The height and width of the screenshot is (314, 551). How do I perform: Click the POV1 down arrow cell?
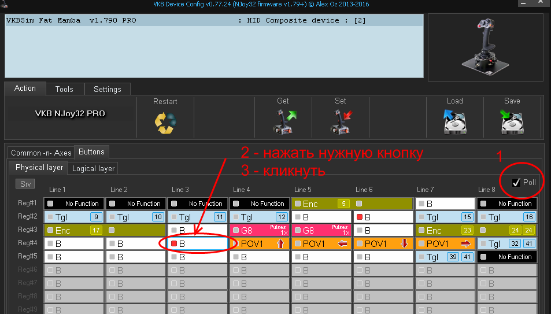tap(383, 243)
